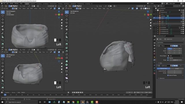Toggle Merge checkbox in Mirror modifier
The width and height of the screenshot is (185, 104).
[x=168, y=60]
